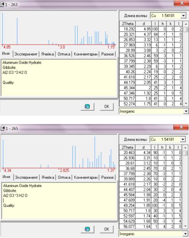Select cell 52.274 in window 1-263
Image resolution: width=189 pixels, height=238 pixels.
(128, 104)
